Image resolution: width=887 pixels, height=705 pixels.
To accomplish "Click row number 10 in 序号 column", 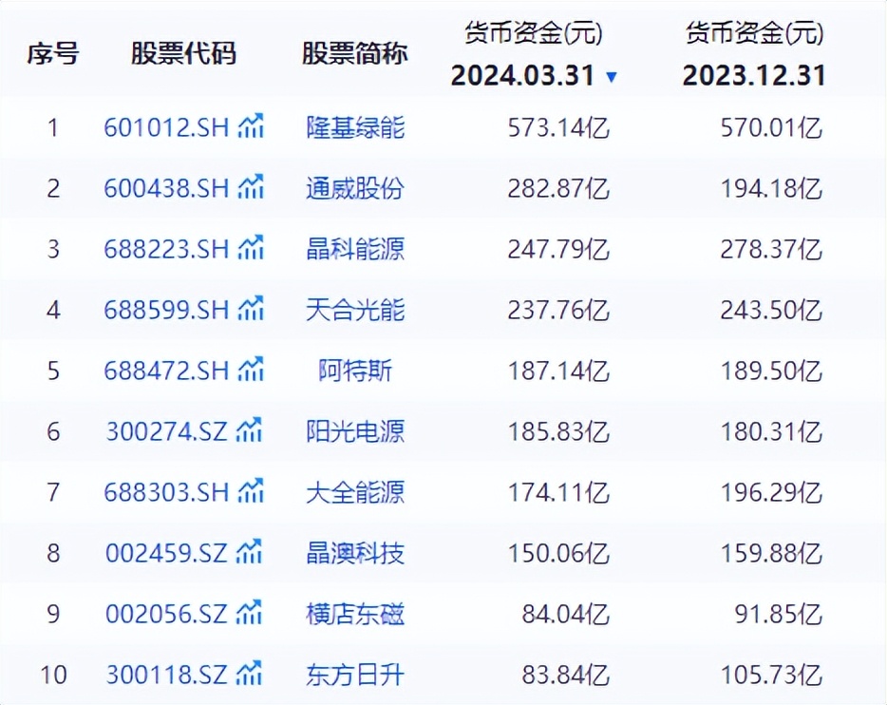I will click(x=53, y=675).
